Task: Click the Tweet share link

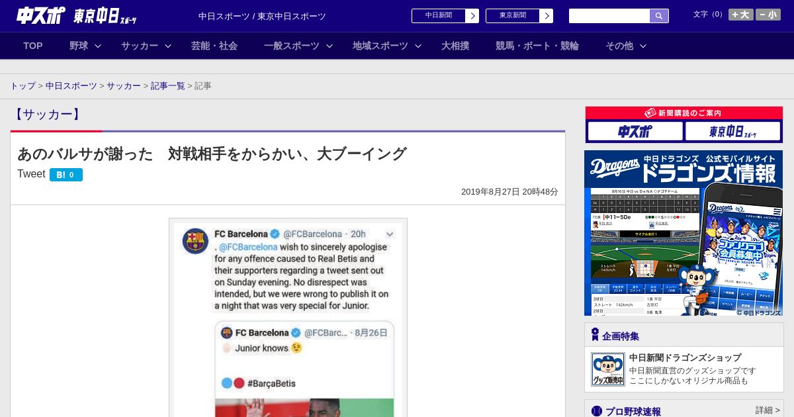Action: coord(31,174)
